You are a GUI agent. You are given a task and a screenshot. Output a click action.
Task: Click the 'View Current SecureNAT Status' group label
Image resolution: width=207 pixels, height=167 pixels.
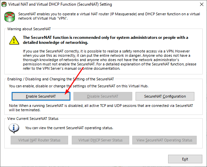point(33,119)
